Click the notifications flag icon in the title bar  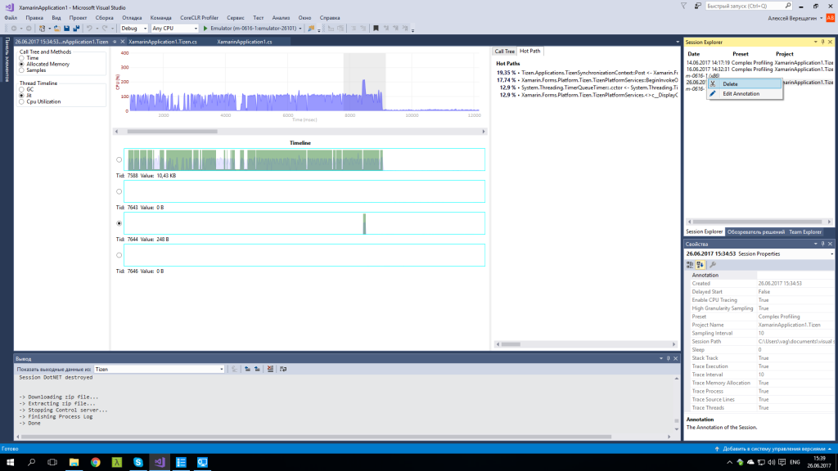click(683, 6)
